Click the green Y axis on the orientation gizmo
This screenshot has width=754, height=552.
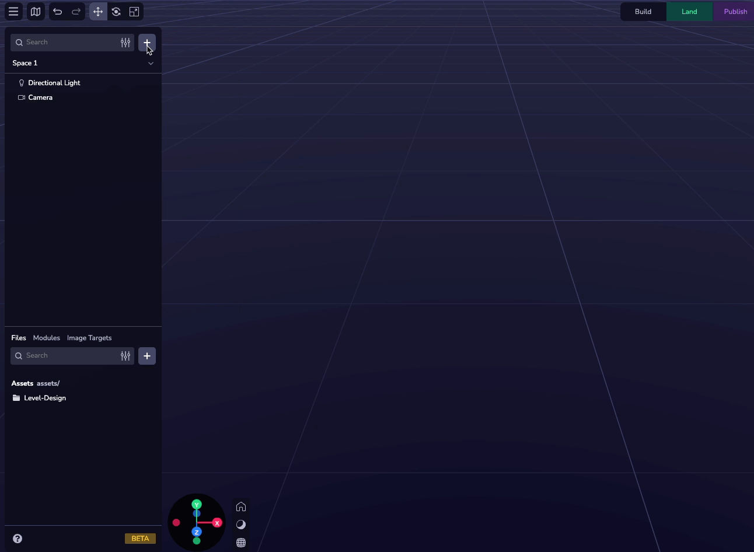(x=196, y=504)
